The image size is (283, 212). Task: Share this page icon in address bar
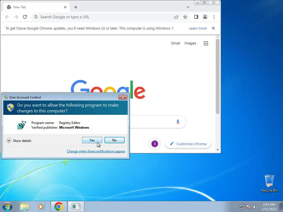[x=176, y=17]
